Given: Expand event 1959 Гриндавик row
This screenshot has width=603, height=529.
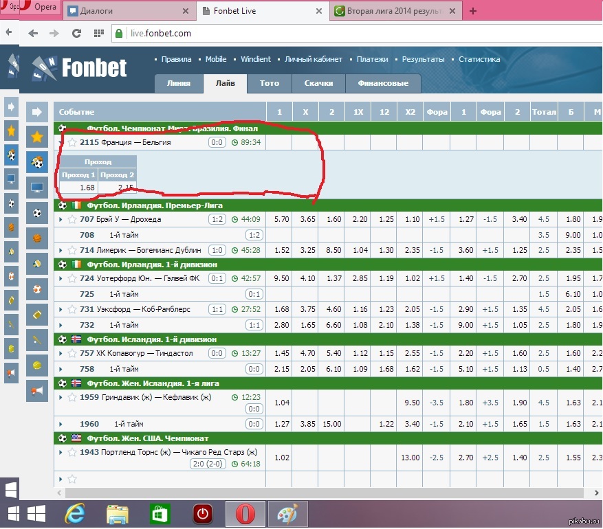Looking at the screenshot, I should click(61, 397).
